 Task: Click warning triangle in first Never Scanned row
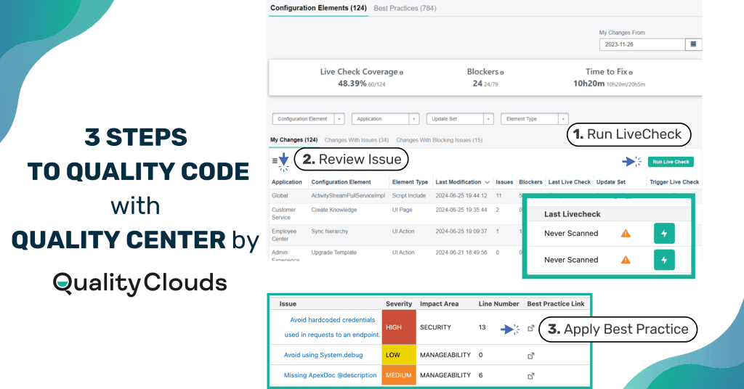(x=626, y=233)
